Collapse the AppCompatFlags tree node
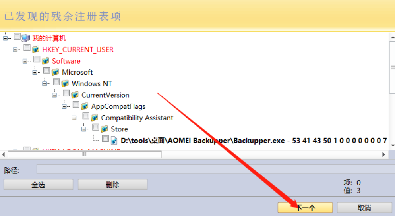The height and width of the screenshot is (216, 395). [64, 106]
